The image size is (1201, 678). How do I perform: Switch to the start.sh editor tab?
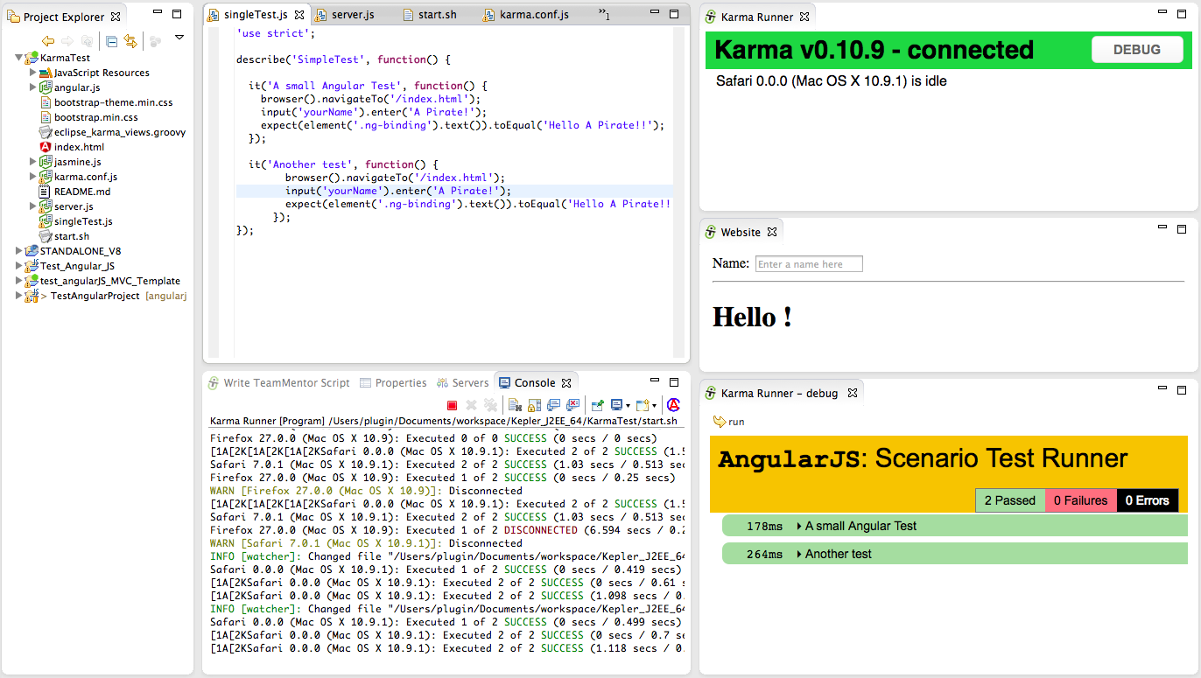point(428,15)
